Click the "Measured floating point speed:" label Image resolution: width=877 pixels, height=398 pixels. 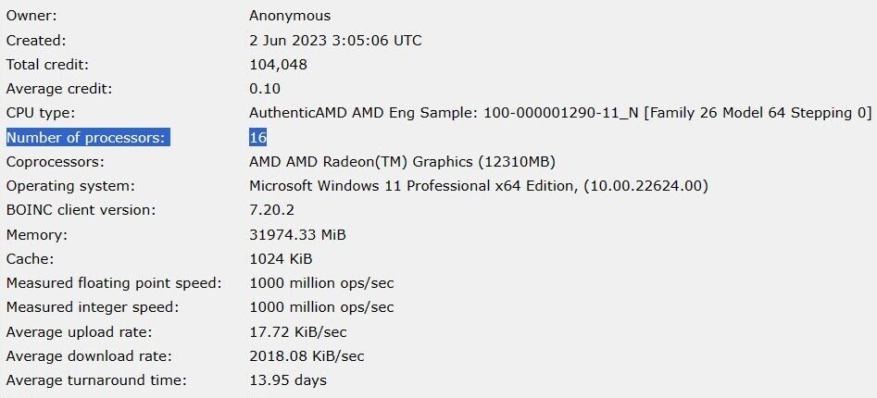114,283
